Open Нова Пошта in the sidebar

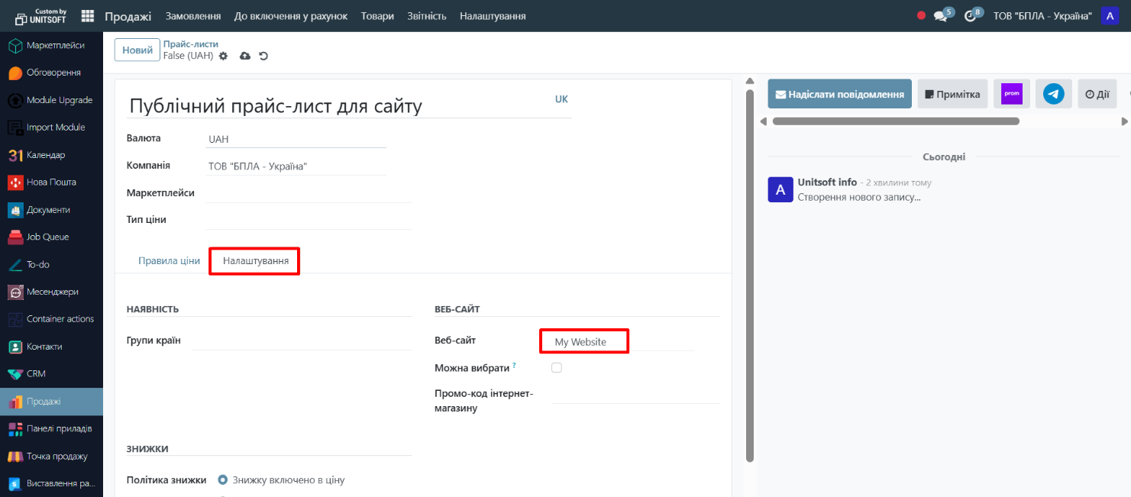(51, 182)
